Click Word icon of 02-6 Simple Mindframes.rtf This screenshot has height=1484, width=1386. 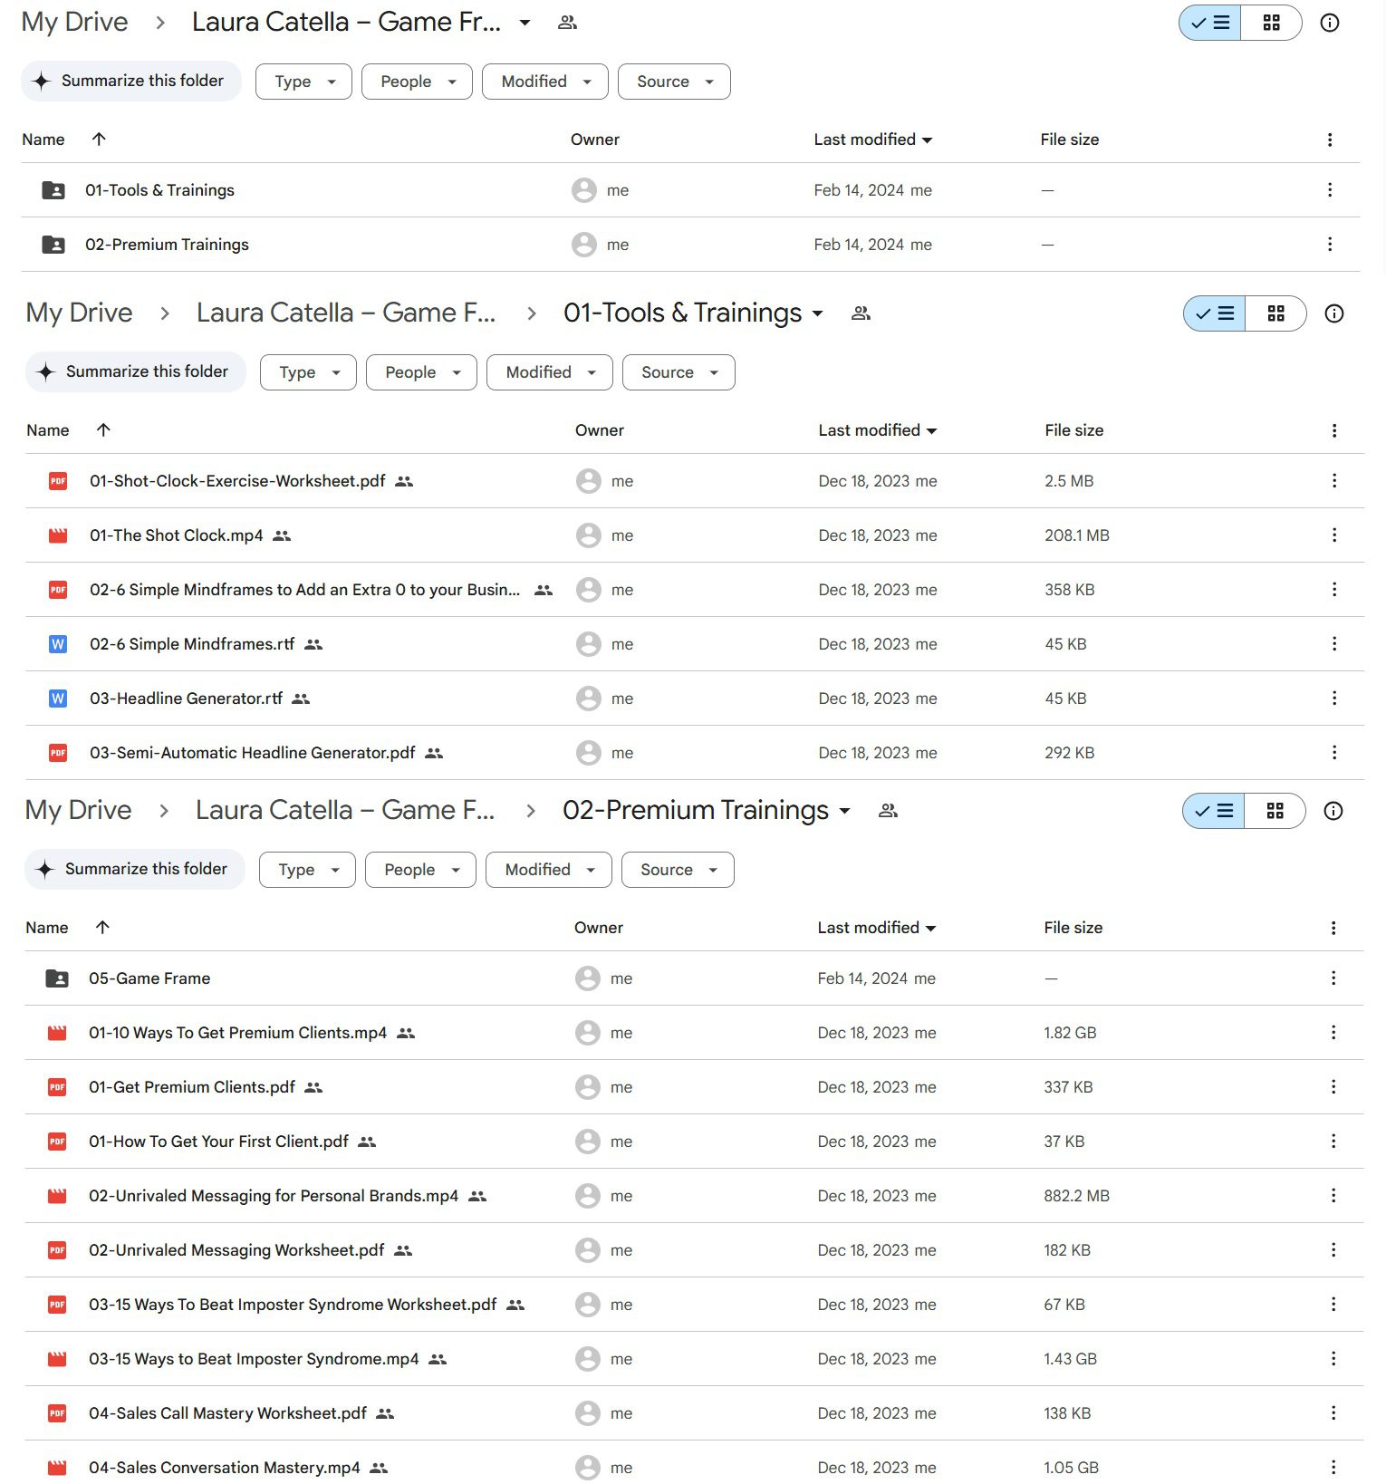click(x=58, y=644)
